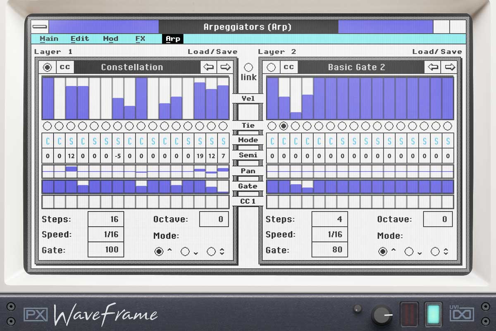The height and width of the screenshot is (331, 496).
Task: Toggle tie on Layer 1 step 1
Action: pos(48,126)
